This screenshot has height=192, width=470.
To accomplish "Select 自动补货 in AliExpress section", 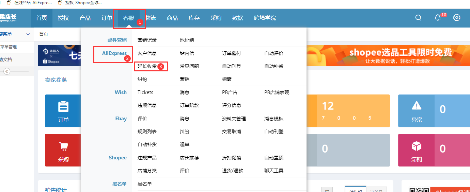I will point(274,66).
